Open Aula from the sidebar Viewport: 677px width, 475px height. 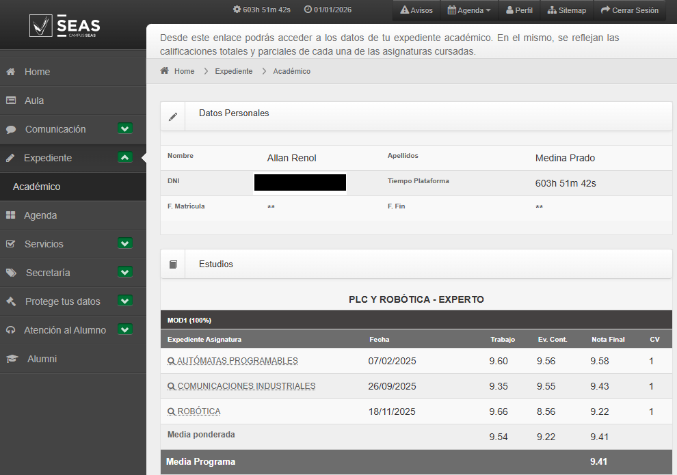coord(34,100)
